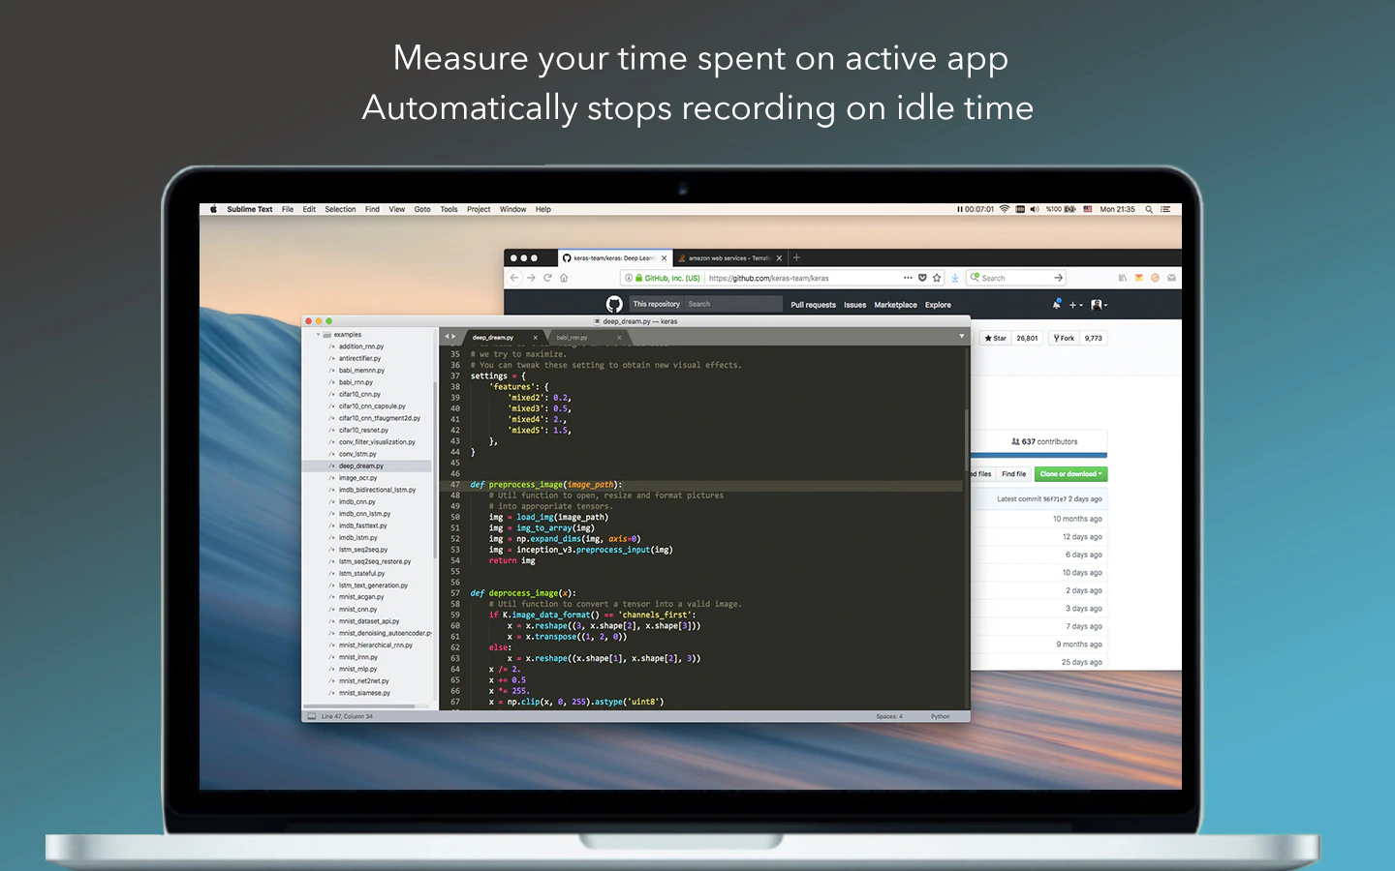
Task: Open the File menu
Action: pos(288,209)
